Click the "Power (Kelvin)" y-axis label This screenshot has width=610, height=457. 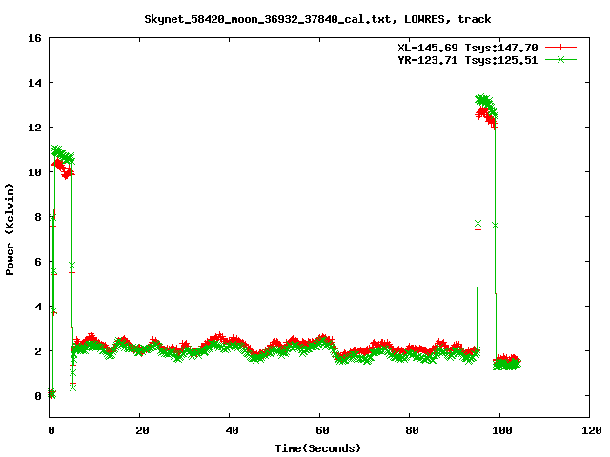pos(10,229)
